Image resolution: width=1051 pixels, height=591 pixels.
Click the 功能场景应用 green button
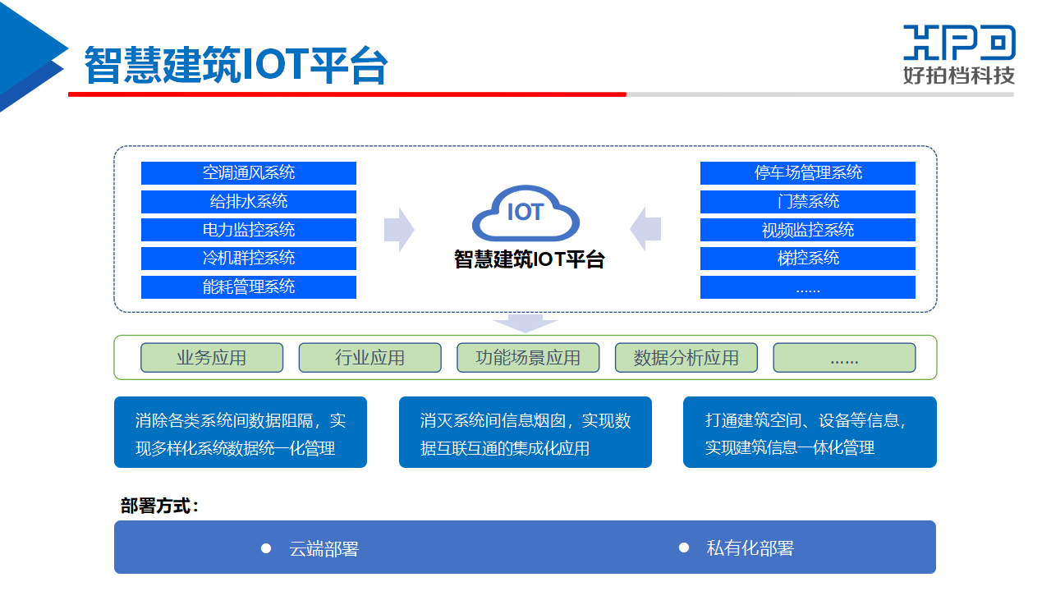pyautogui.click(x=528, y=358)
